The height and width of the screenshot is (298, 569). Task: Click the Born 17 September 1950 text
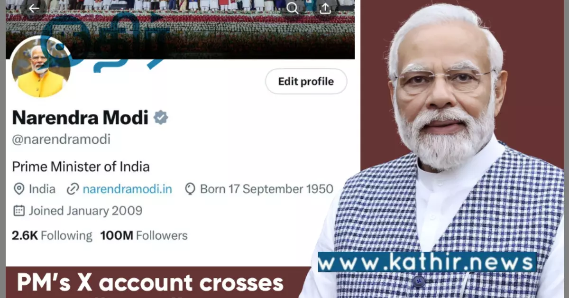click(266, 189)
